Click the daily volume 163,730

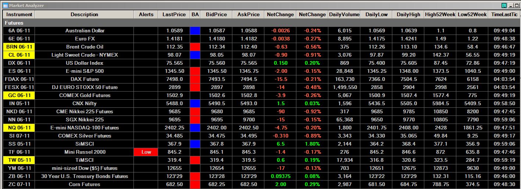pos(345,79)
